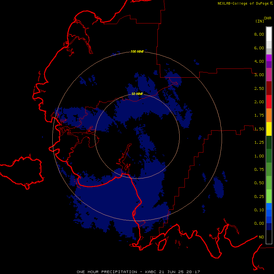
Task: Click the pink 3.00 legend swatch
Action: (269, 75)
